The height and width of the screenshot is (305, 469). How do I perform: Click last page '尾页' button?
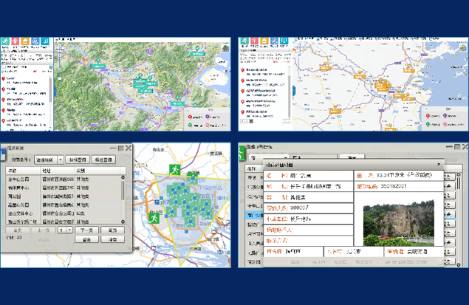(112, 230)
